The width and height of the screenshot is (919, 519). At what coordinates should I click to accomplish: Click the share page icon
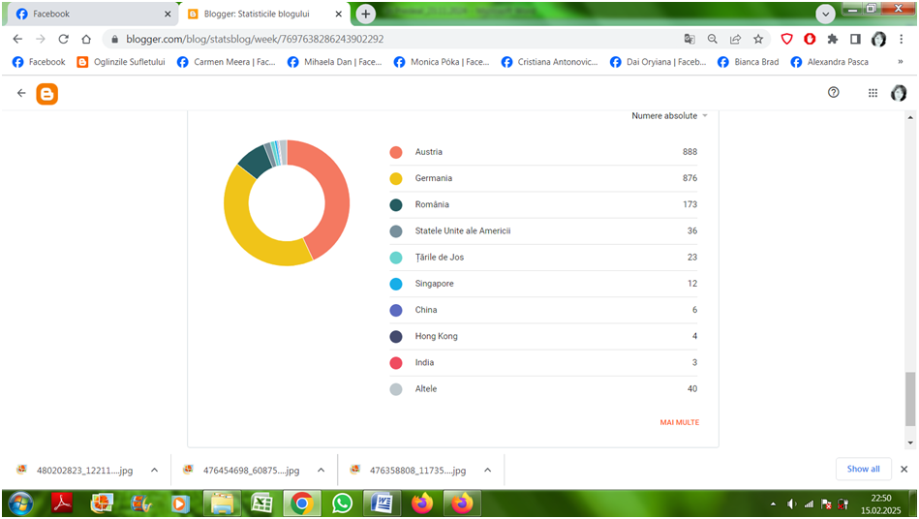click(735, 39)
